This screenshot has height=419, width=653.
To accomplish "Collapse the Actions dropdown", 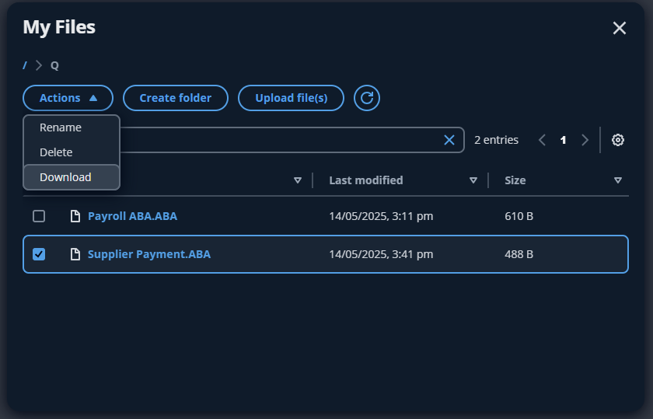I will tap(68, 98).
